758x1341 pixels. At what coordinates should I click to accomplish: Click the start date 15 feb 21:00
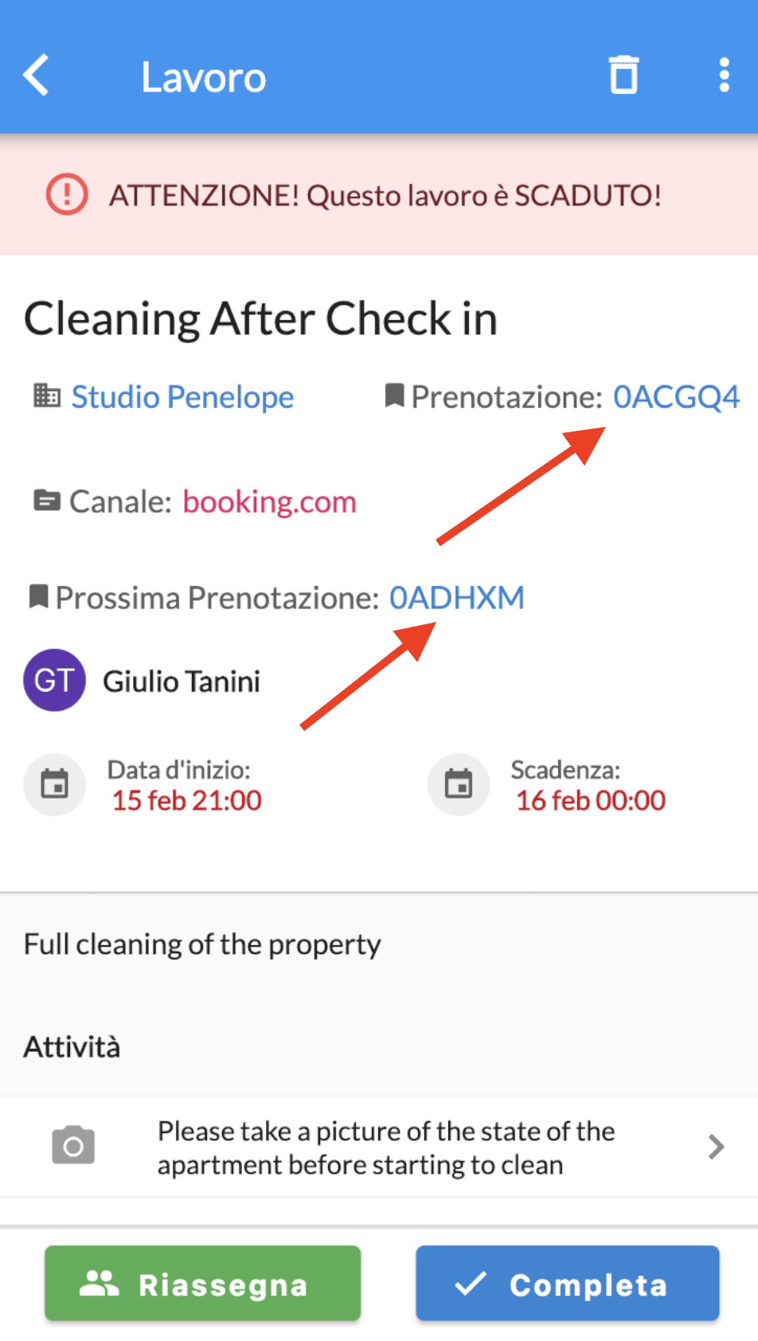coord(186,800)
